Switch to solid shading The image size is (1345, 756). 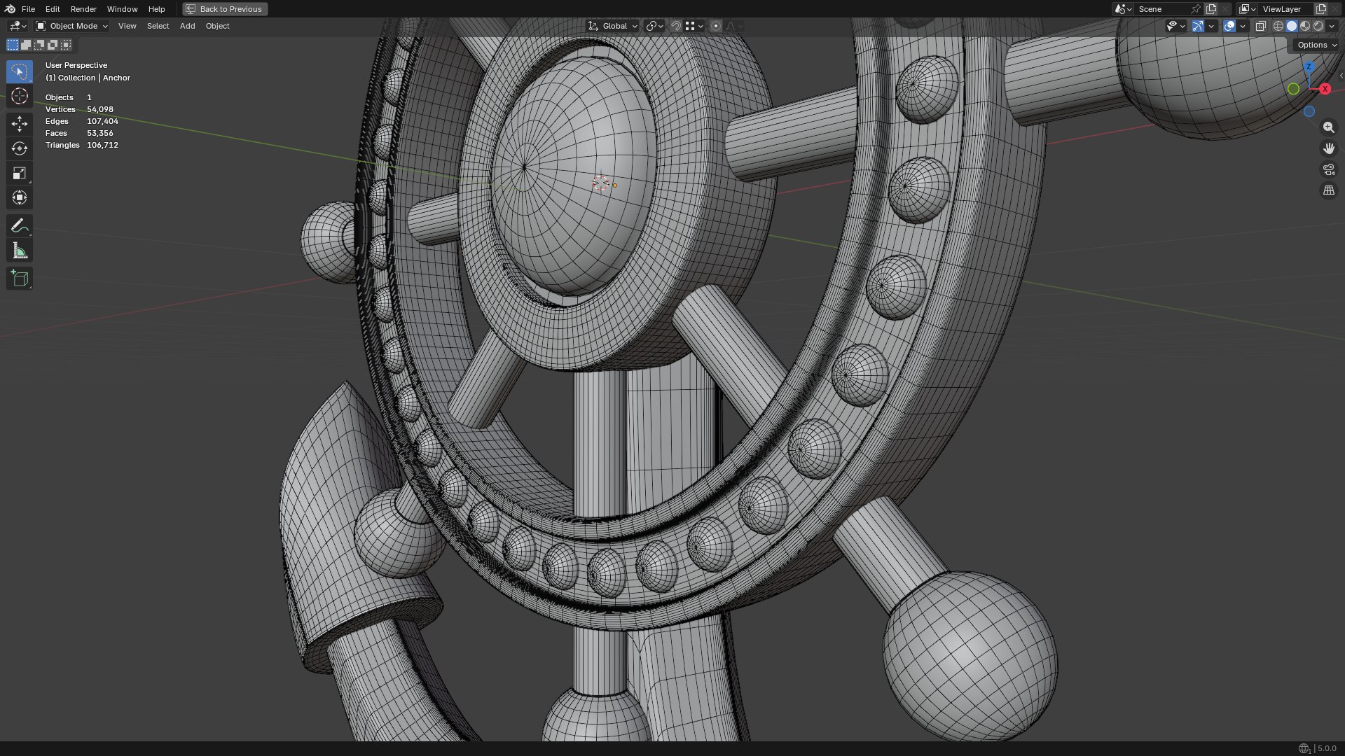(x=1292, y=26)
